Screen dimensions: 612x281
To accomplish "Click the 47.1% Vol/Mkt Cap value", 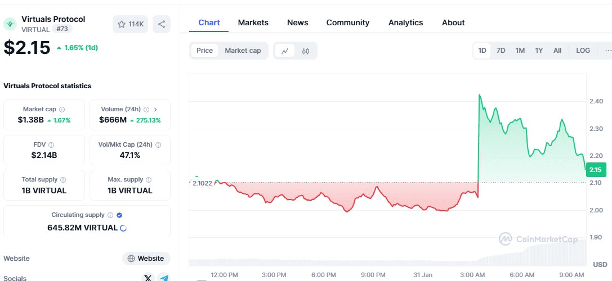I will [x=130, y=156].
